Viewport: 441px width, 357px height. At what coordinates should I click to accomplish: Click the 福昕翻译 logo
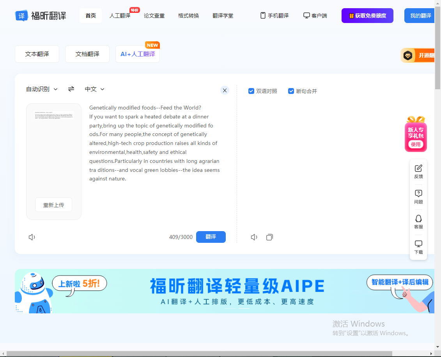tap(41, 16)
